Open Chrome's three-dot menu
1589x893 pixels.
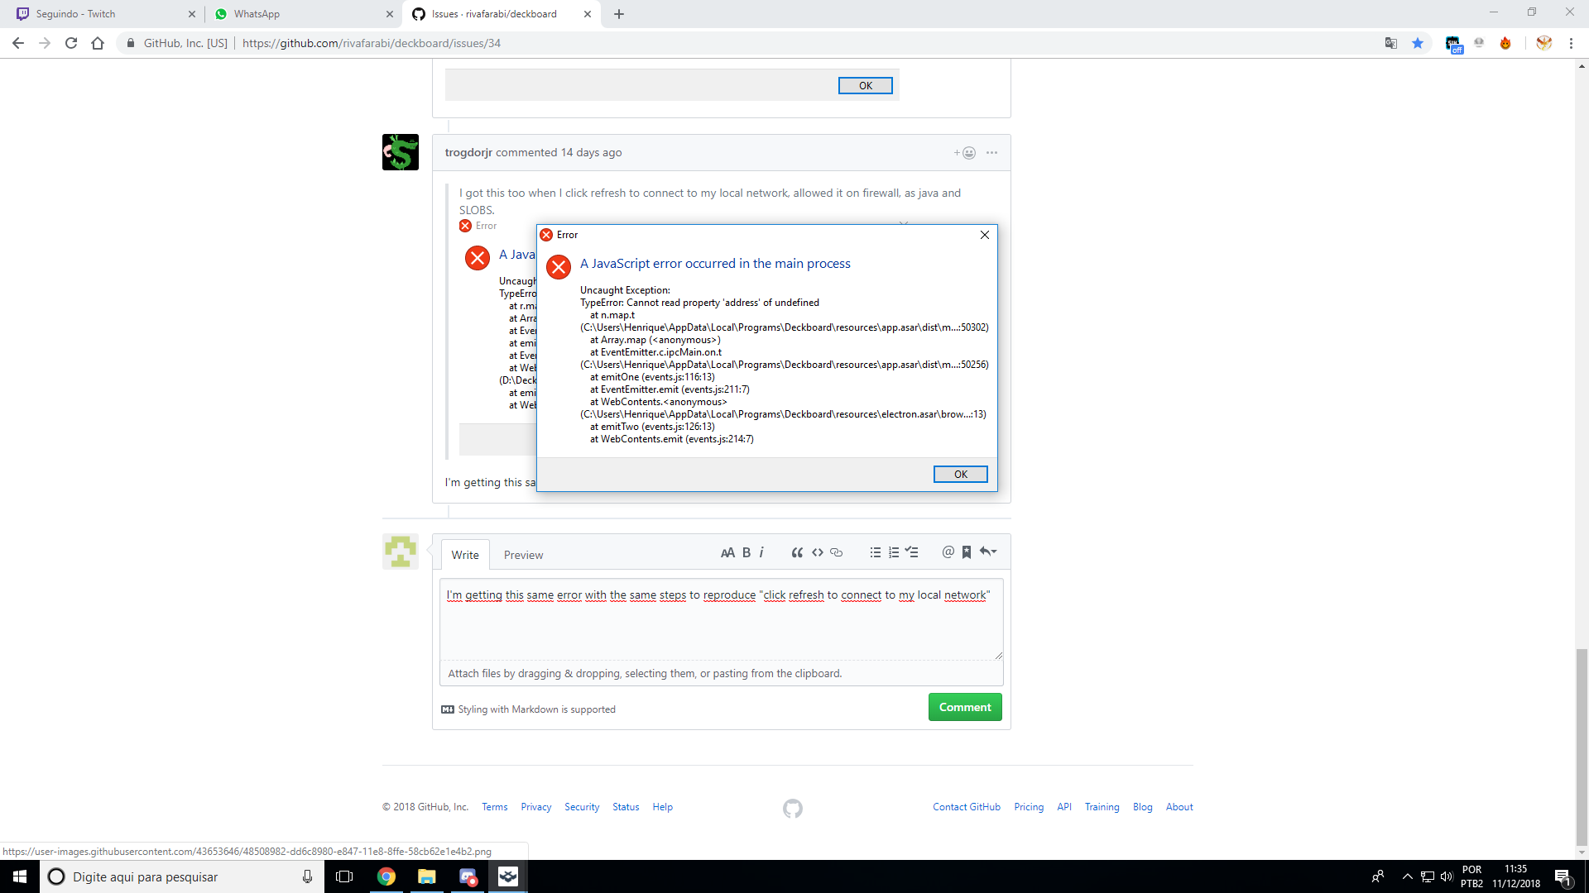[x=1572, y=42]
